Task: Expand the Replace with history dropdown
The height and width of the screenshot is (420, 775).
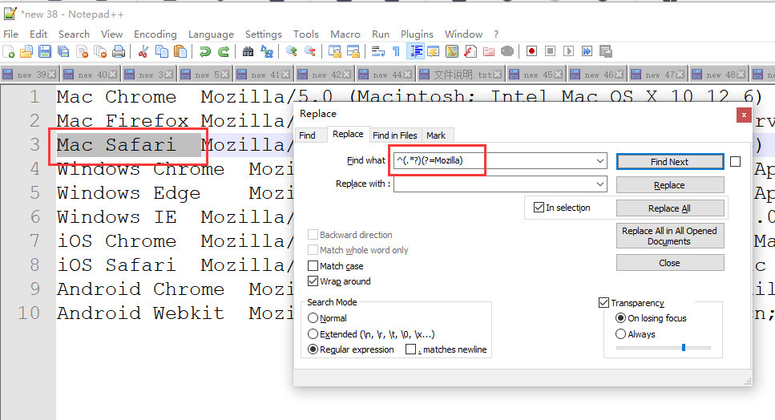Action: (600, 184)
